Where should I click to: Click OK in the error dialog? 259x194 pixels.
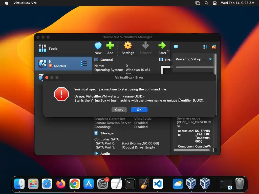pyautogui.click(x=139, y=110)
